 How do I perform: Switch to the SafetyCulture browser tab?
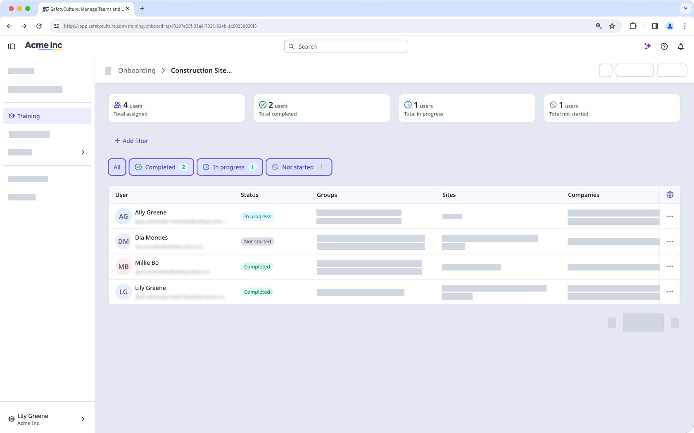coord(86,9)
